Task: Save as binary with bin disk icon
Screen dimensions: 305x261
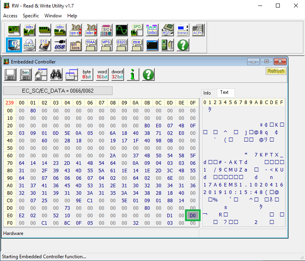Action: [26, 75]
